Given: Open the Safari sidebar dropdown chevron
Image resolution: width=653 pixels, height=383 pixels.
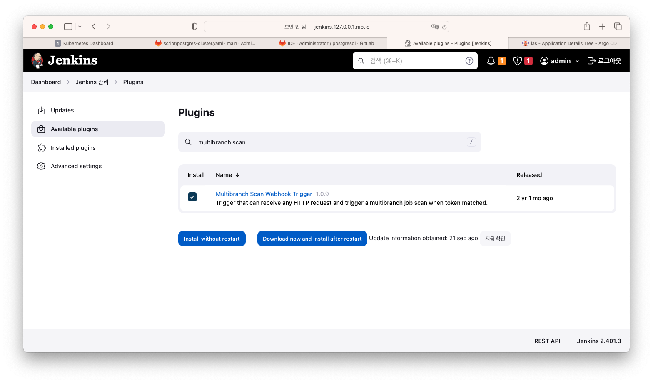Looking at the screenshot, I should click(x=80, y=27).
